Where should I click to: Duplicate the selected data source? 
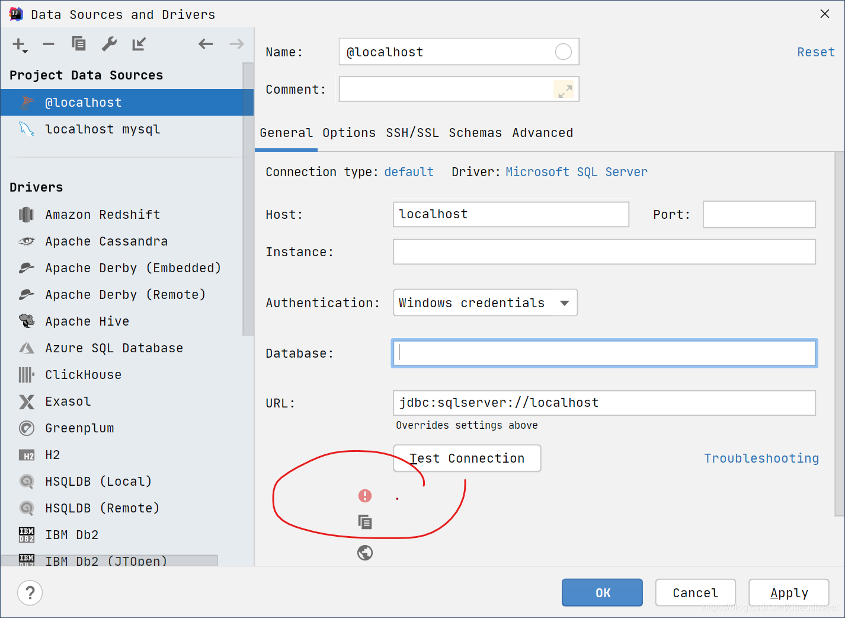pyautogui.click(x=79, y=44)
